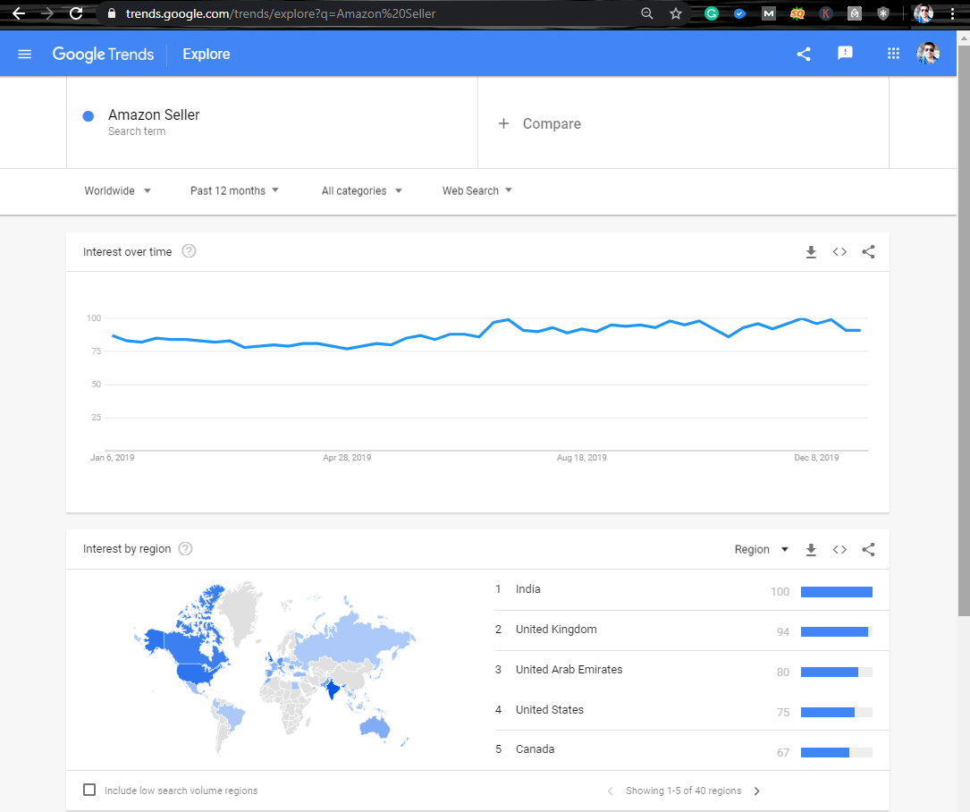Download Interest over time CSV
Viewport: 970px width, 812px height.
[811, 252]
